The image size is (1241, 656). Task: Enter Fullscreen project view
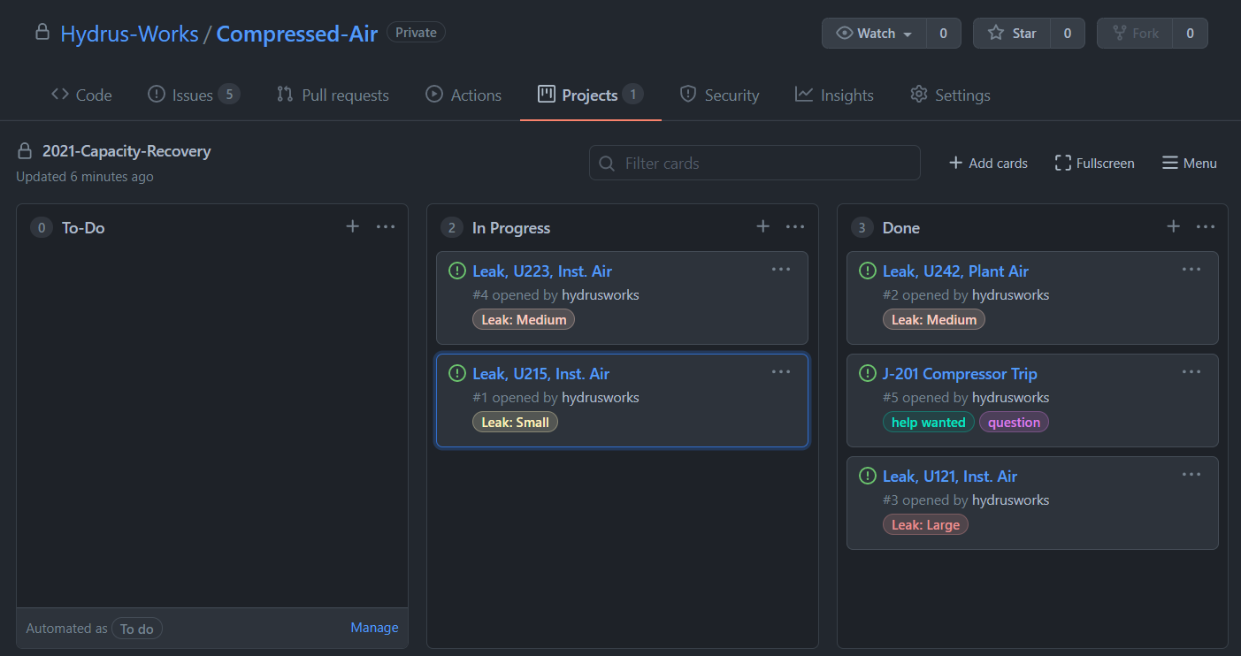(x=1095, y=164)
